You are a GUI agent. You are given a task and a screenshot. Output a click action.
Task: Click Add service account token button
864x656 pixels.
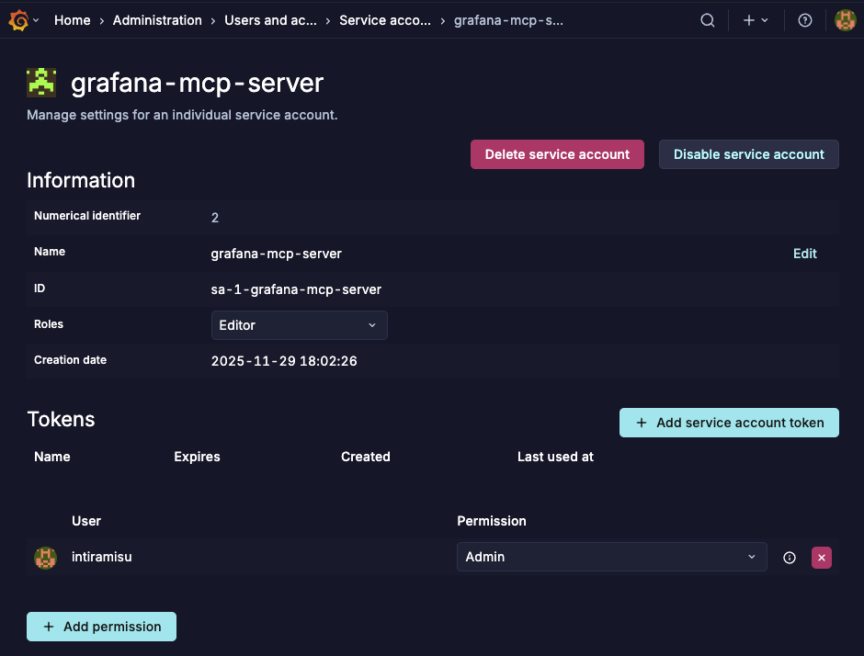tap(729, 423)
